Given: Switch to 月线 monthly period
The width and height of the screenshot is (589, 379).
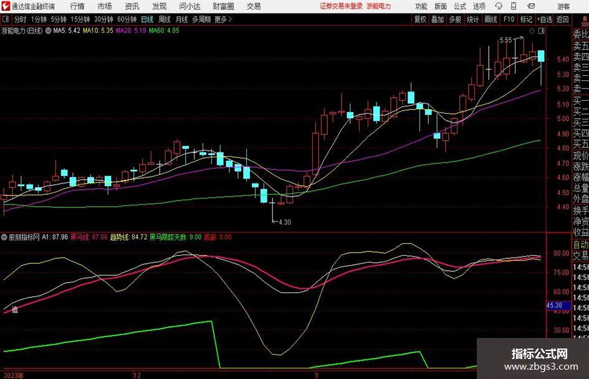Looking at the screenshot, I should (x=182, y=19).
